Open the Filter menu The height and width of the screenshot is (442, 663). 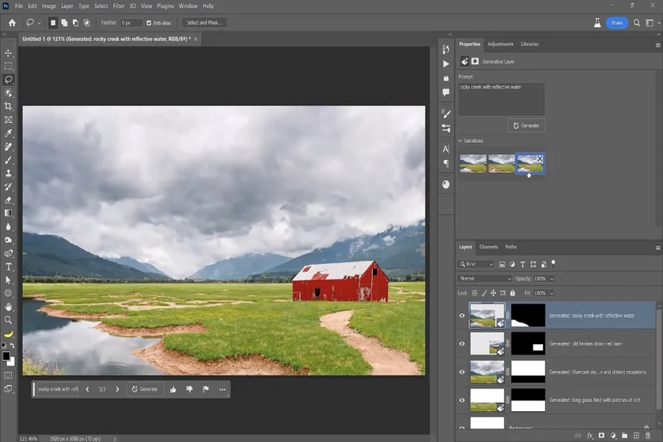click(119, 6)
